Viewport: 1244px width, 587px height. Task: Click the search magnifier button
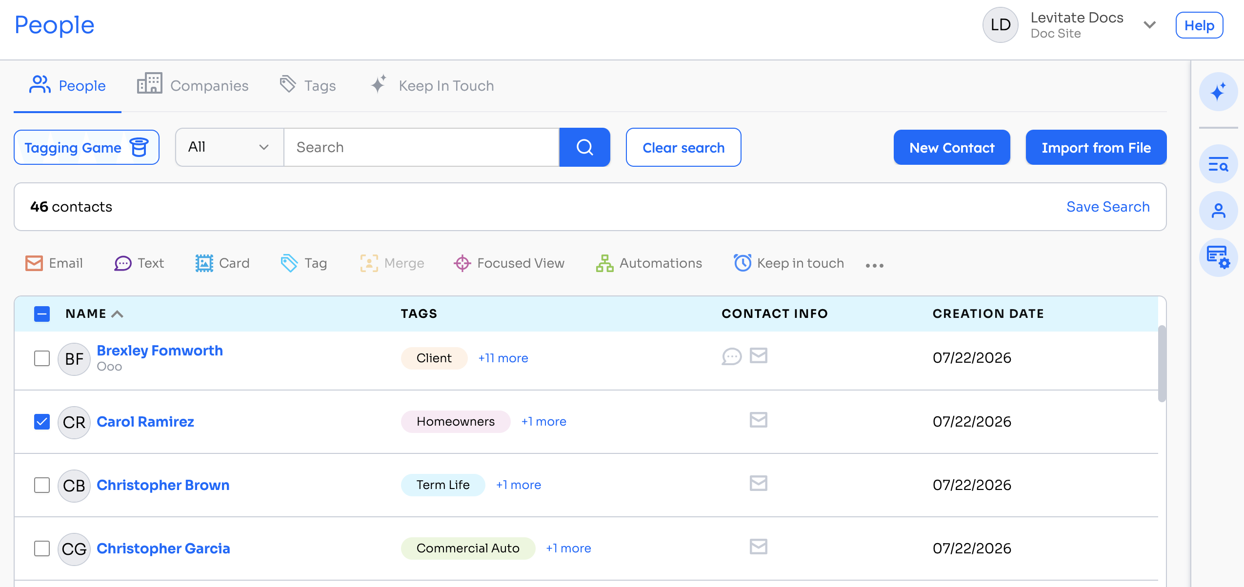584,147
